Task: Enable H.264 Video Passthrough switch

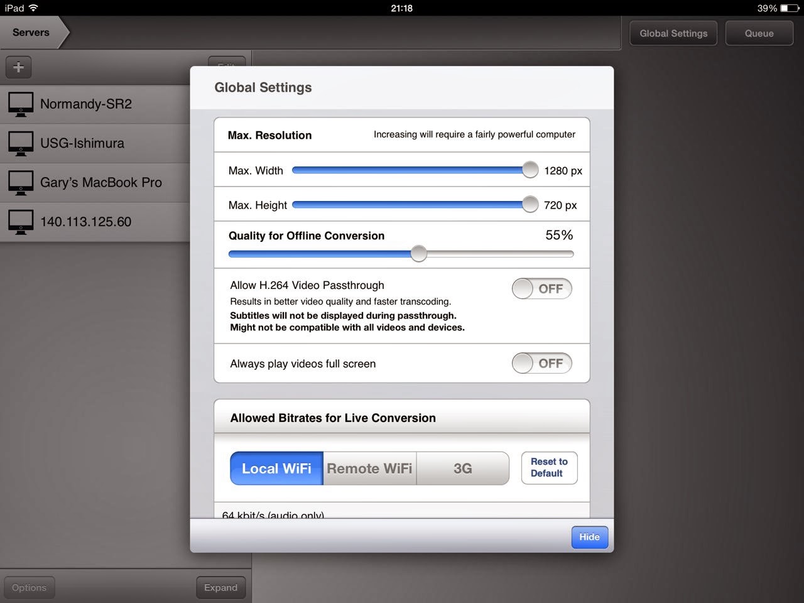Action: 542,289
